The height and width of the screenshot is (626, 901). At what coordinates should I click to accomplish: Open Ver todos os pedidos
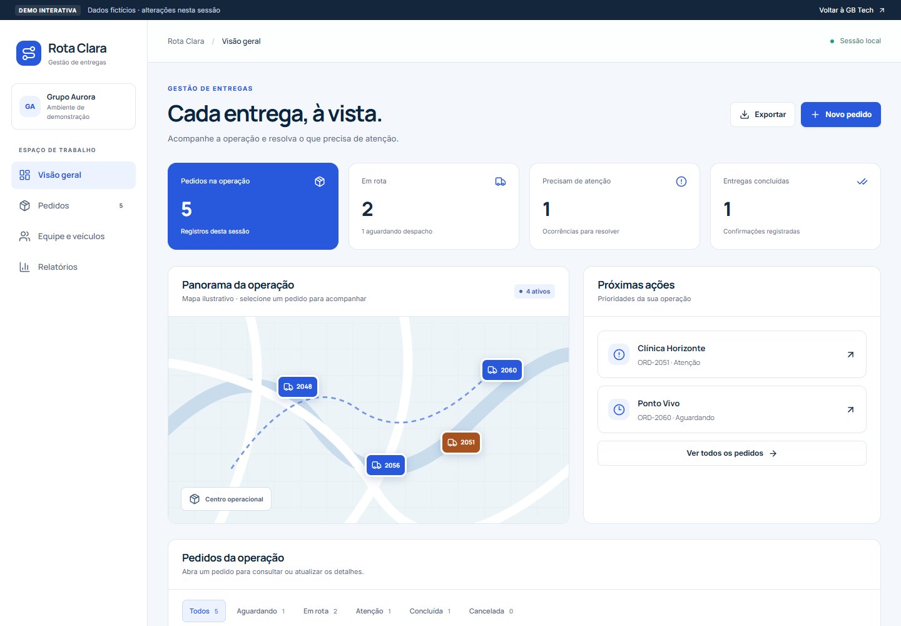[x=732, y=453]
